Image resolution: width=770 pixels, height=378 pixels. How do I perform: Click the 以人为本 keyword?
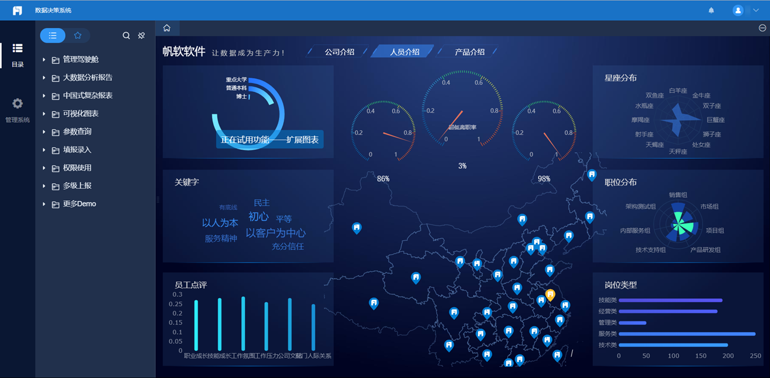click(x=220, y=223)
